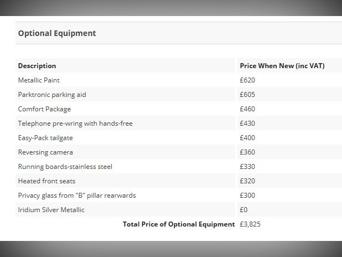This screenshot has height=257, width=342.
Task: Click the £620 metallic paint price
Action: (x=247, y=80)
